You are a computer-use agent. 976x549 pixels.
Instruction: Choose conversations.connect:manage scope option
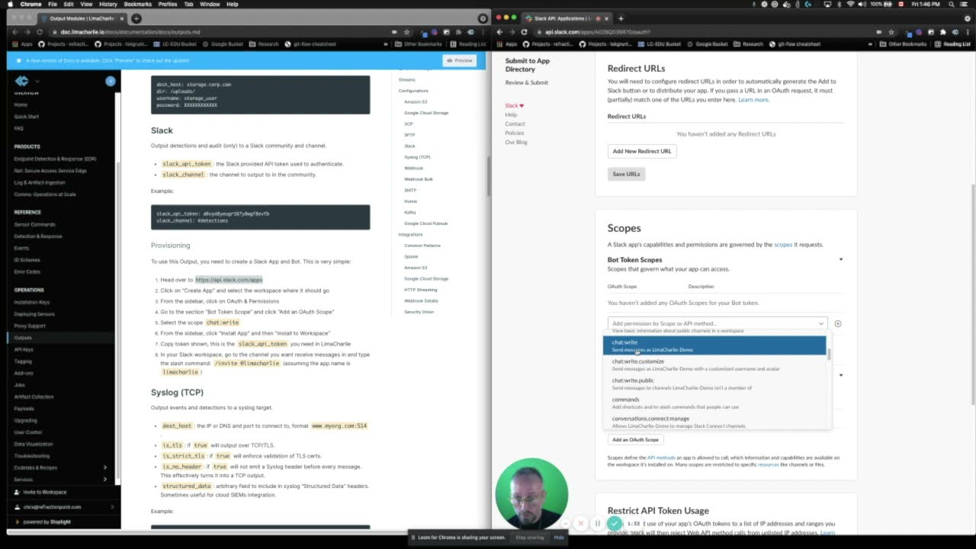click(714, 422)
